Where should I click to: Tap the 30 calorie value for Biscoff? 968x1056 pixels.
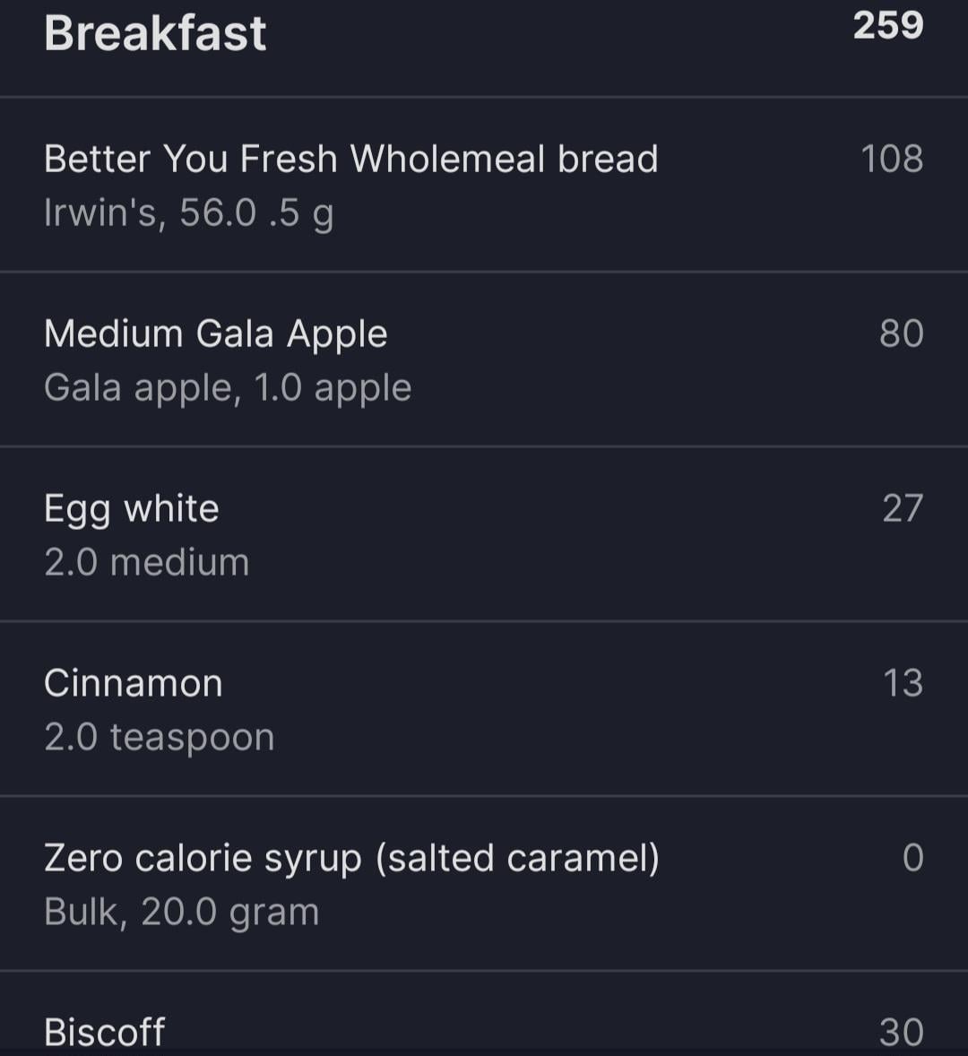902,1032
